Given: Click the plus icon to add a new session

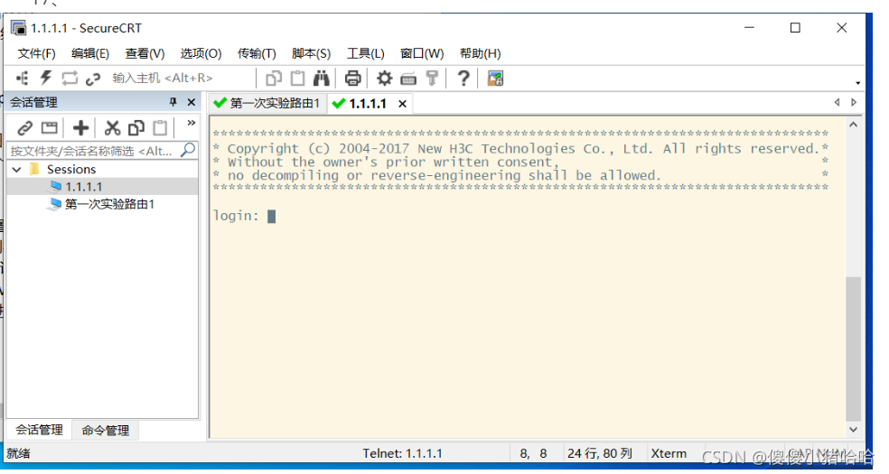Looking at the screenshot, I should pos(80,128).
